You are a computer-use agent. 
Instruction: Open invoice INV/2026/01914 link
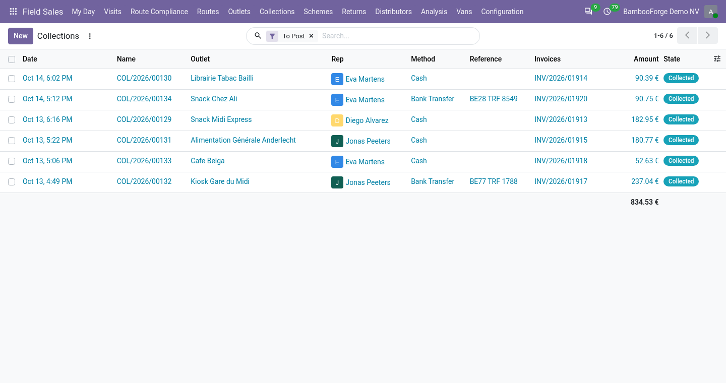click(561, 78)
